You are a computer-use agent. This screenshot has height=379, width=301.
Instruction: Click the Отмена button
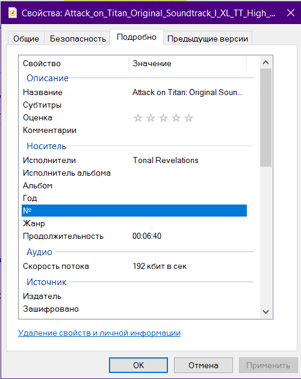(x=203, y=365)
